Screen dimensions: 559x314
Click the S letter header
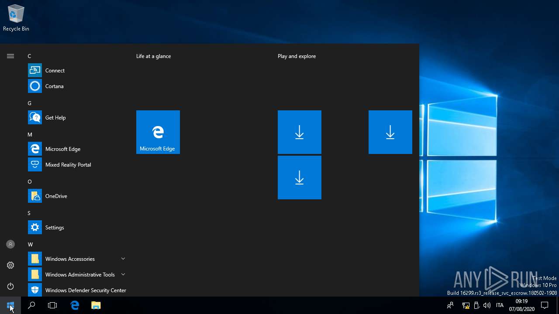[x=29, y=213]
